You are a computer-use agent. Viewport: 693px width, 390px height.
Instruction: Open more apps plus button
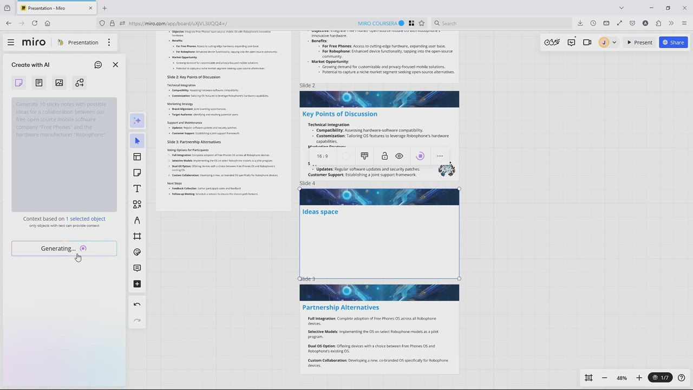pyautogui.click(x=137, y=284)
